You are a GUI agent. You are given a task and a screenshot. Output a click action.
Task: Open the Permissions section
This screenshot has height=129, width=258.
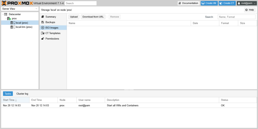pyautogui.click(x=53, y=39)
